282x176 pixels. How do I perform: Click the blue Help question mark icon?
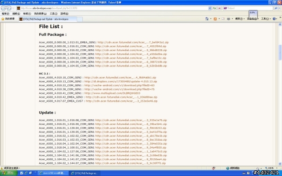click(274, 18)
